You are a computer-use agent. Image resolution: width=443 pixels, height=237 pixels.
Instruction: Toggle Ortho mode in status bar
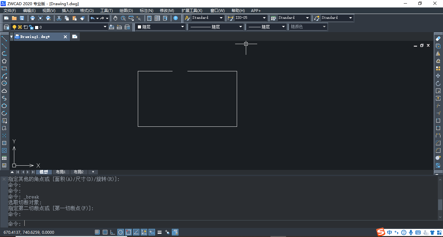pos(113,232)
